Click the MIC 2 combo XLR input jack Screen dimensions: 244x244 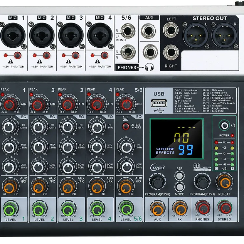(x=42, y=35)
